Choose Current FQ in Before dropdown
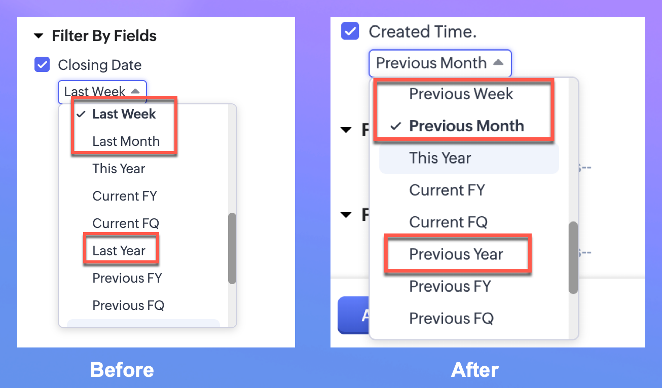 126,223
